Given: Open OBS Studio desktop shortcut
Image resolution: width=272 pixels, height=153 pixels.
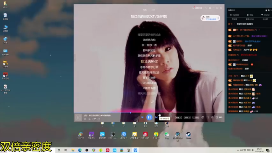Looking at the screenshot, I should [x=113, y=135].
